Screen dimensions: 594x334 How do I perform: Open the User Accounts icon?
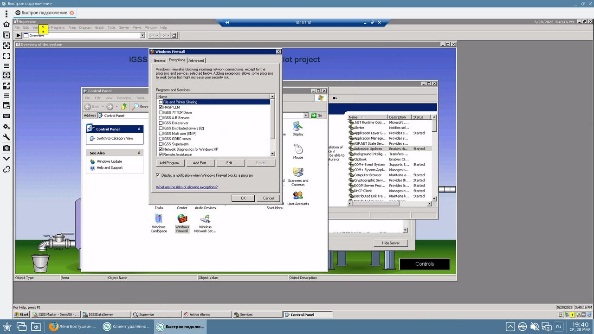298,195
